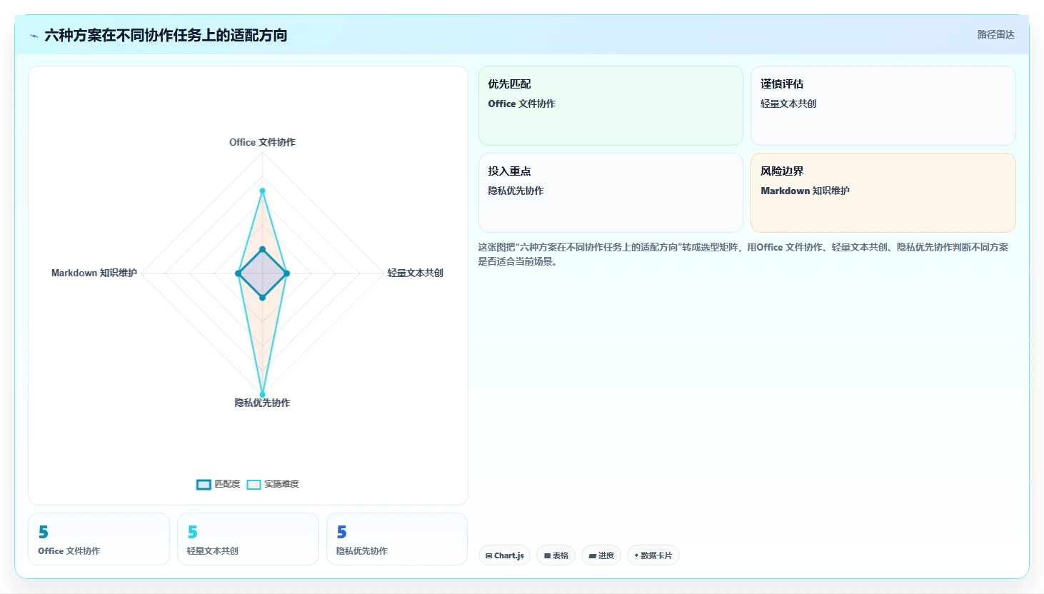The height and width of the screenshot is (594, 1044).
Task: Toggle the 匹配度 legend swatch
Action: 204,485
